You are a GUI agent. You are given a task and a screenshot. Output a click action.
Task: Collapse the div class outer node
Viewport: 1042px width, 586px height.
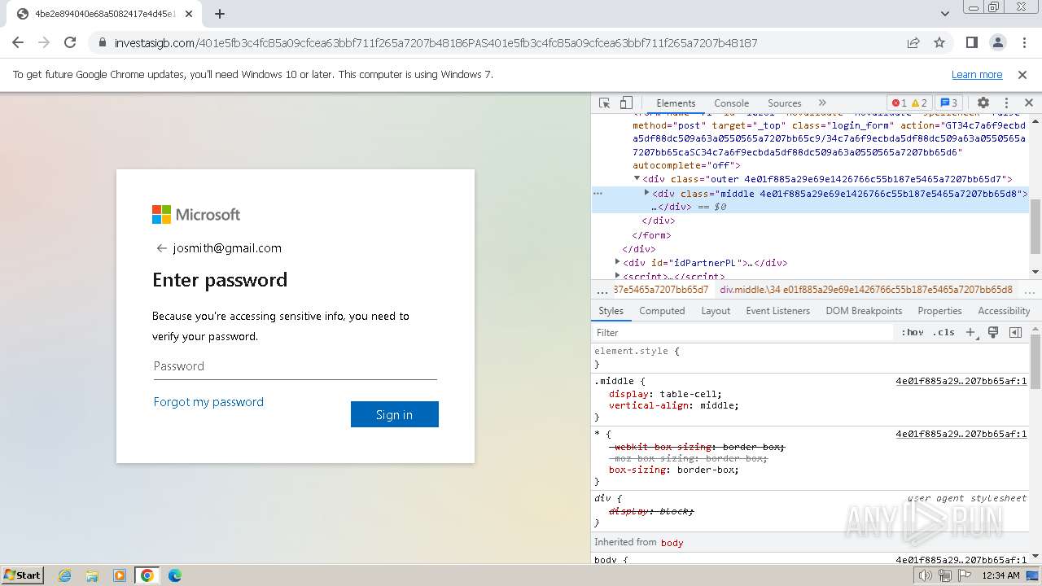637,179
